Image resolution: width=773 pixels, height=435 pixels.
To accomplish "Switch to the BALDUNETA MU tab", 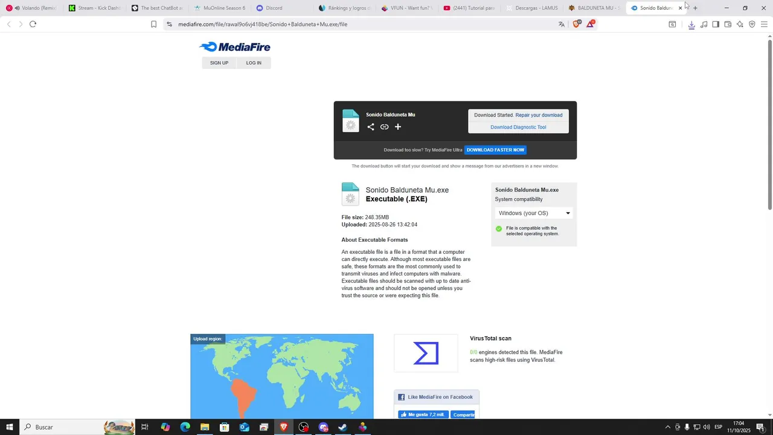I will click(595, 8).
